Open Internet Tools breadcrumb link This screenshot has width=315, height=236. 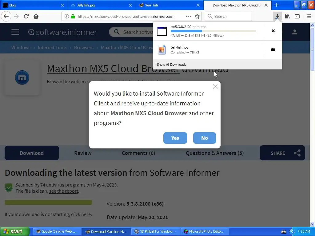tap(52, 48)
